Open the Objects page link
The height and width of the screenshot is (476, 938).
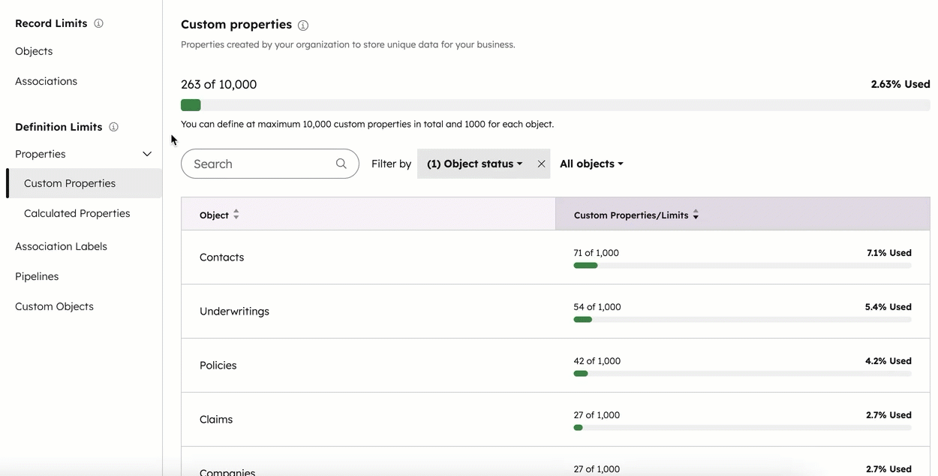click(x=33, y=51)
